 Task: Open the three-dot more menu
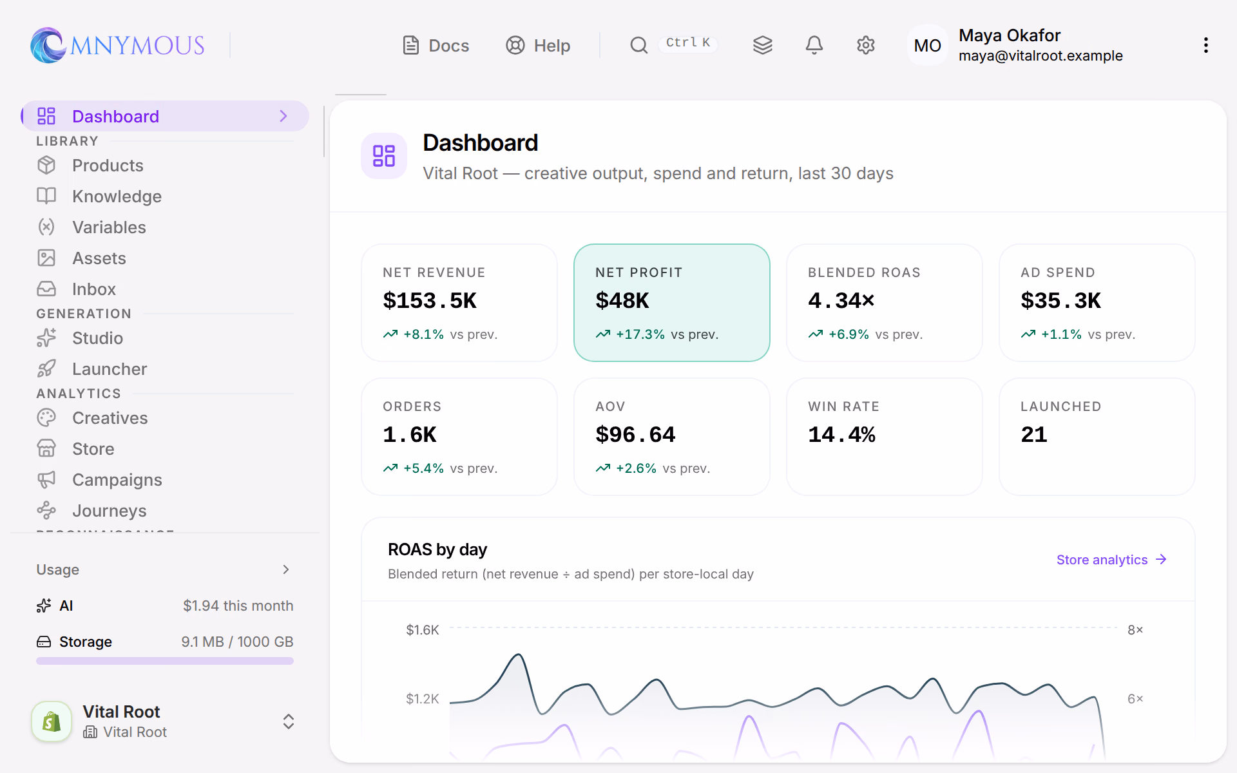[1205, 45]
